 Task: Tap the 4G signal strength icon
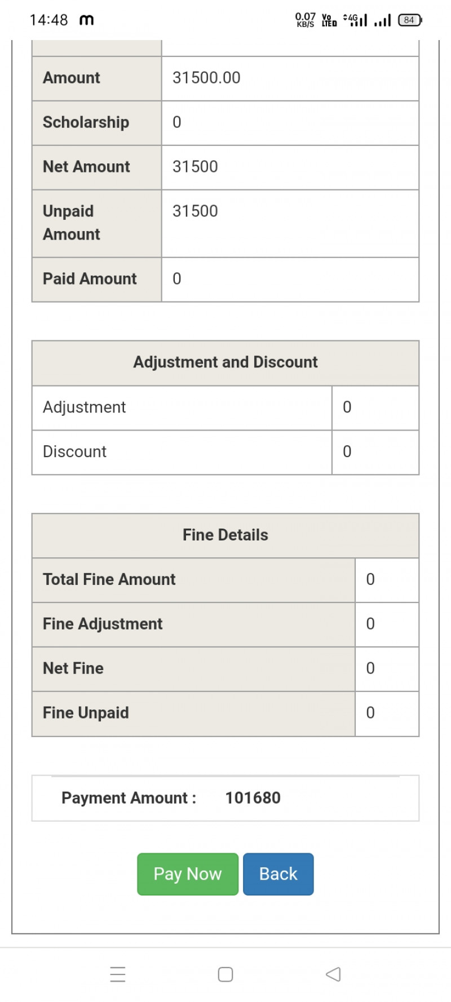pyautogui.click(x=356, y=20)
